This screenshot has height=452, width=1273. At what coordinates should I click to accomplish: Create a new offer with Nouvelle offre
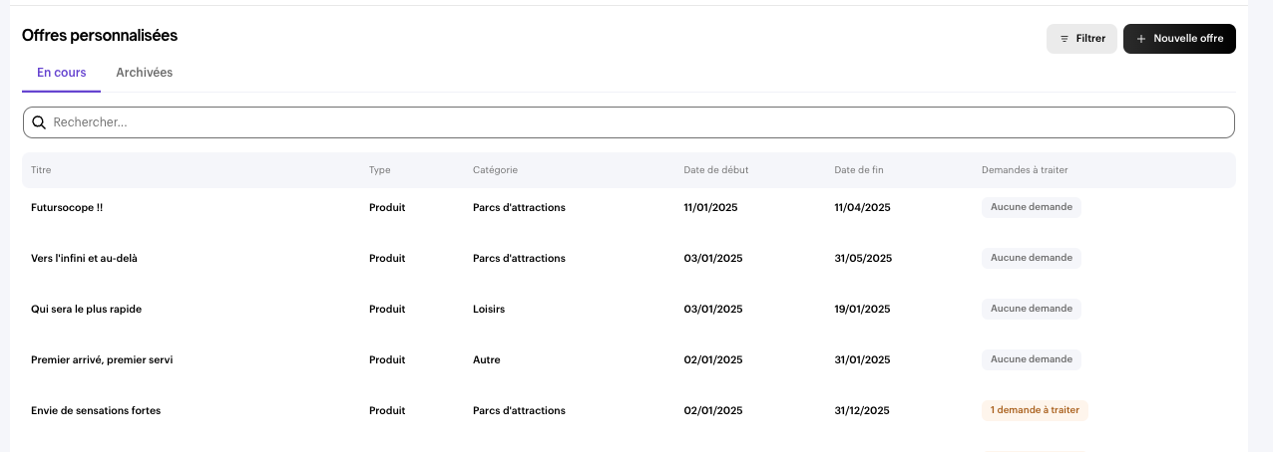pyautogui.click(x=1179, y=39)
